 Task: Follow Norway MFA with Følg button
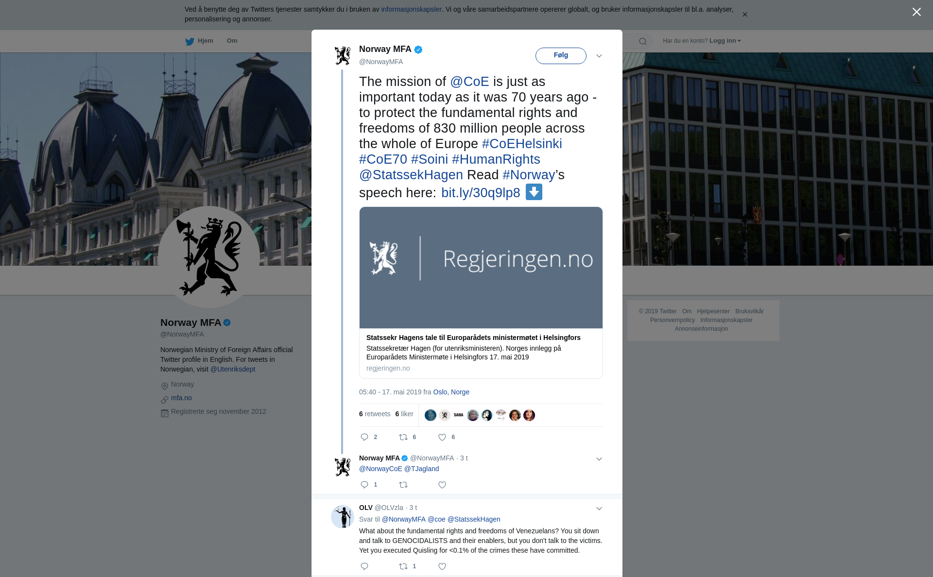tap(561, 56)
